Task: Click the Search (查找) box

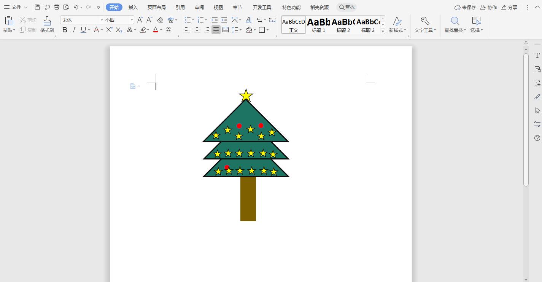Action: click(347, 7)
